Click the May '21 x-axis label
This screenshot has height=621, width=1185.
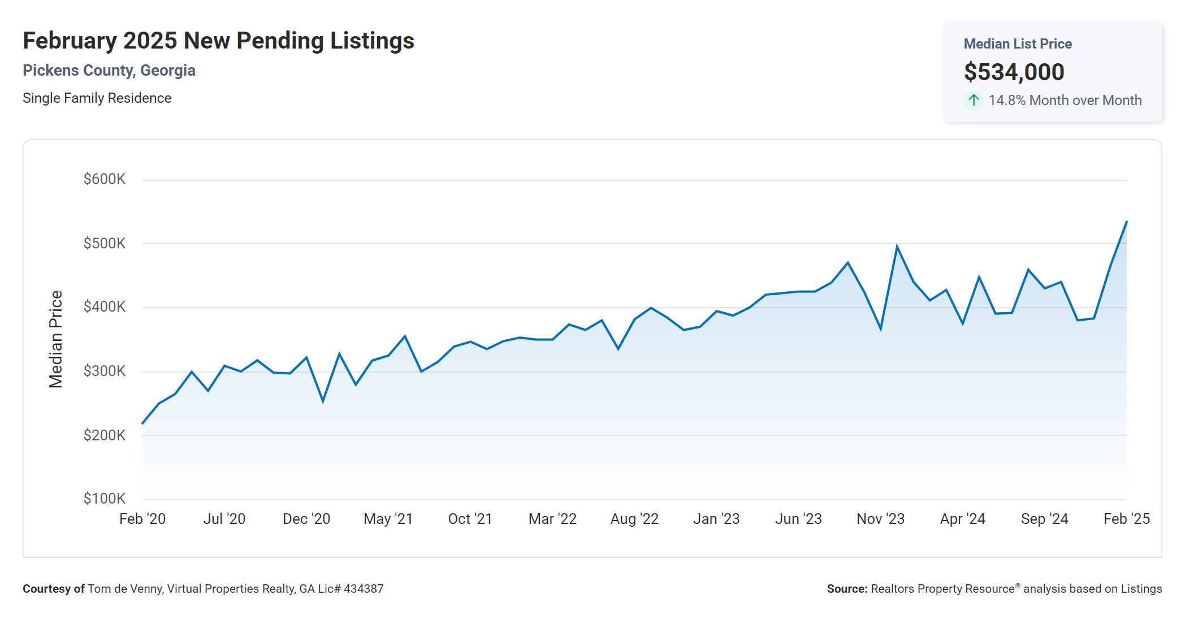[388, 519]
